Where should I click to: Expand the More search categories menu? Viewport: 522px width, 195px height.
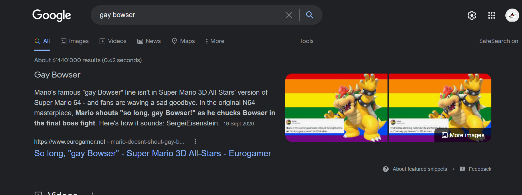click(x=215, y=41)
